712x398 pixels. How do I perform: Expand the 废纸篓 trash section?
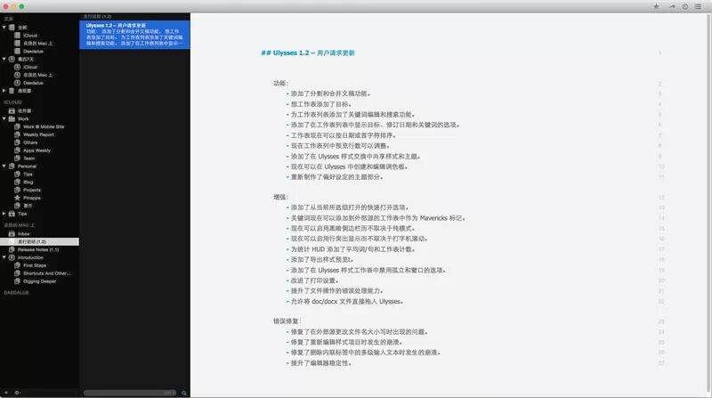click(x=4, y=91)
